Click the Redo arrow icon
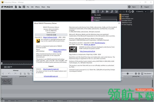The image size is (154, 102). coord(15,74)
